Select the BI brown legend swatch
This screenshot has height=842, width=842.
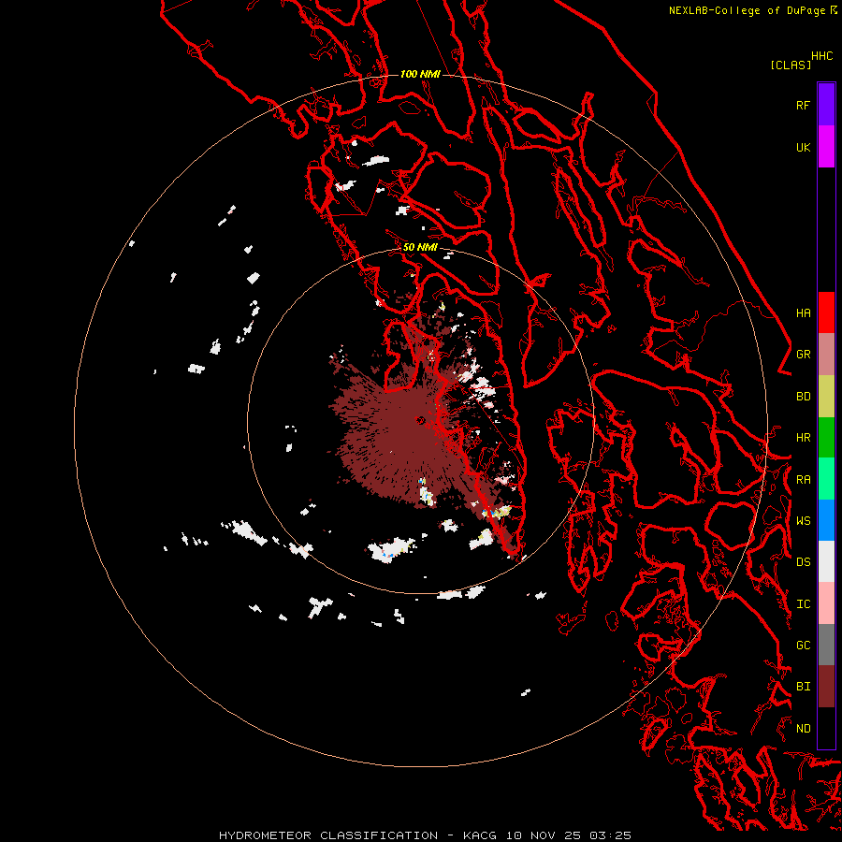(x=826, y=687)
